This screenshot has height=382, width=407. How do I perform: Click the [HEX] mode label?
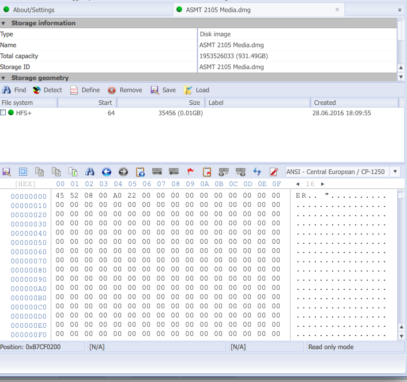25,184
